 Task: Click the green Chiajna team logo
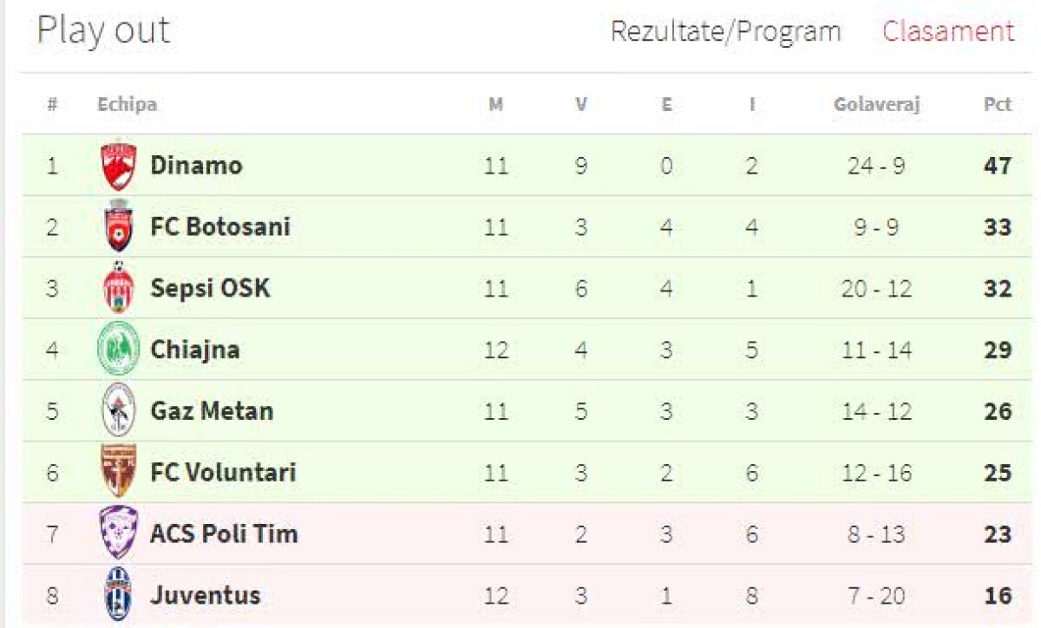(x=118, y=350)
